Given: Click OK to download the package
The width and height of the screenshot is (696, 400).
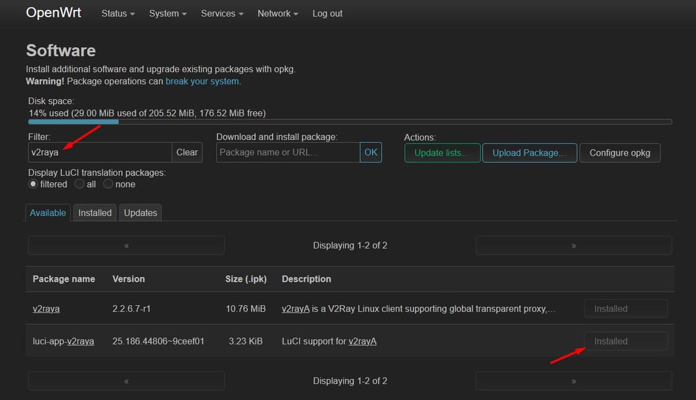Looking at the screenshot, I should [x=371, y=152].
